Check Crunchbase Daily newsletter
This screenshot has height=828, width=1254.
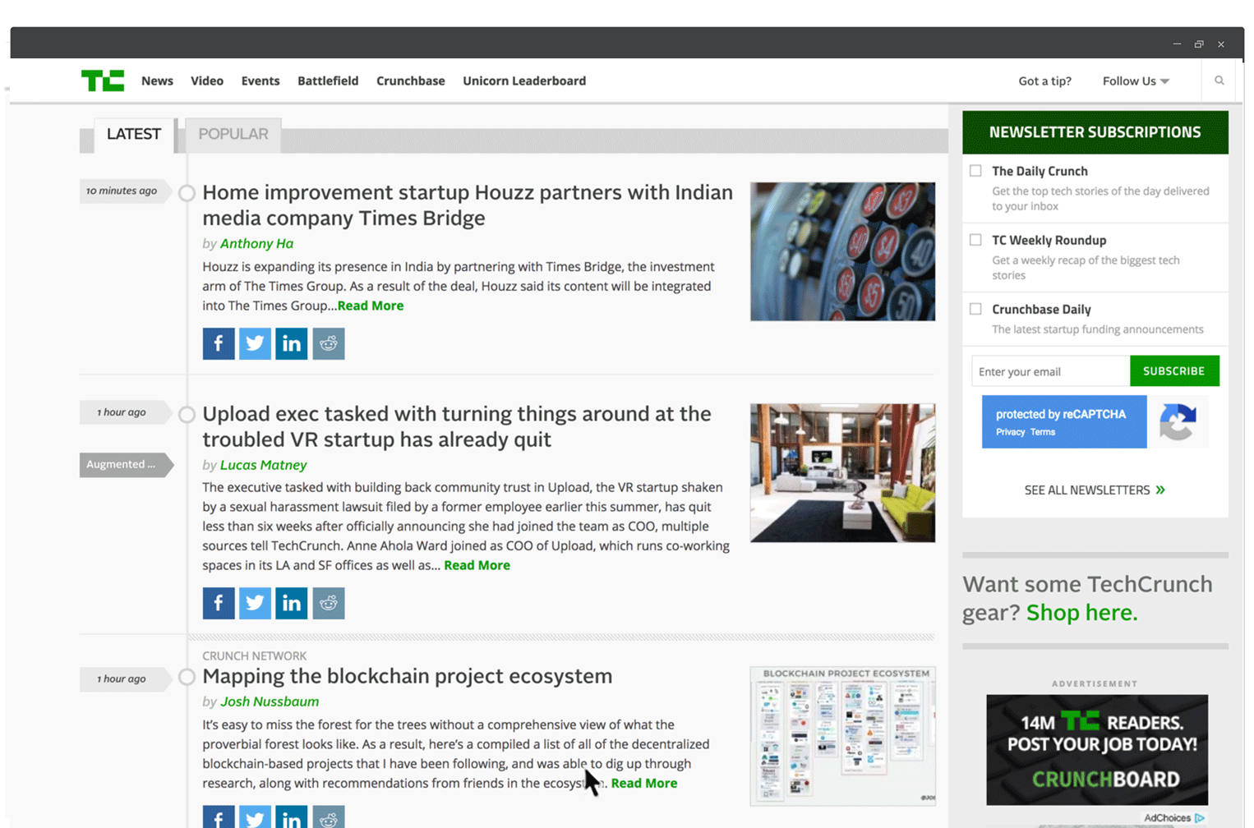(975, 309)
